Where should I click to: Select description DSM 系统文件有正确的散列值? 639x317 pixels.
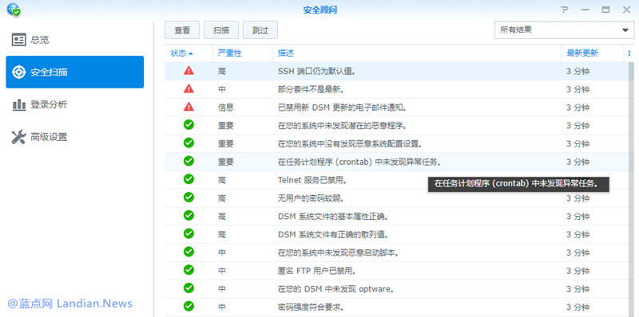tap(333, 234)
